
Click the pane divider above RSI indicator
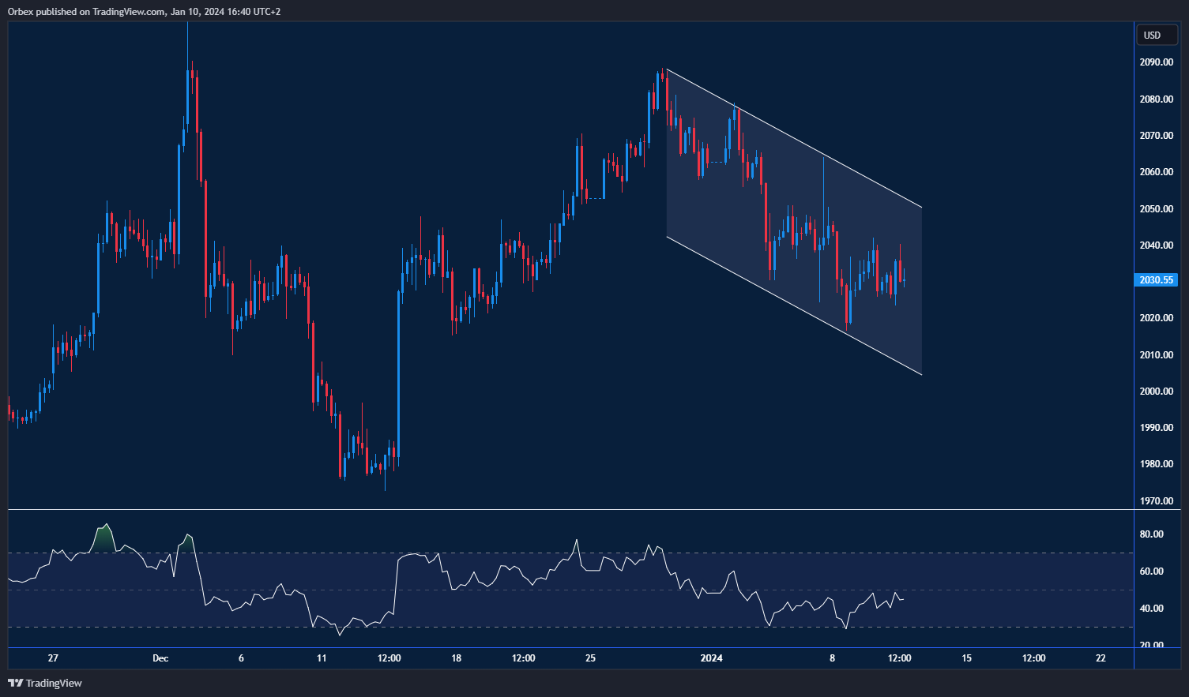(569, 510)
